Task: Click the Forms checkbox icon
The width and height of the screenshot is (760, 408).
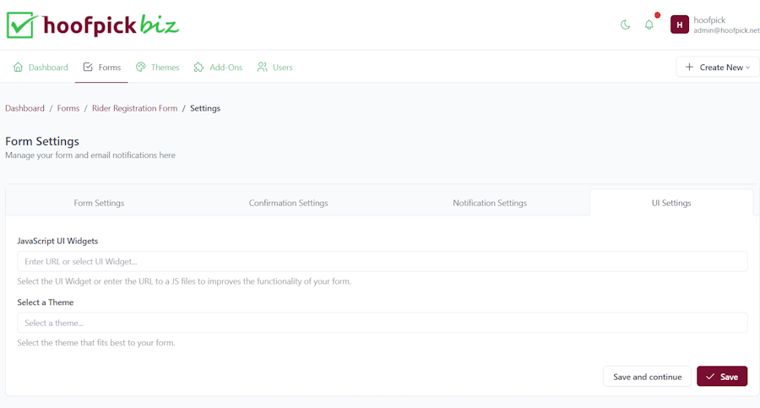Action: point(88,67)
